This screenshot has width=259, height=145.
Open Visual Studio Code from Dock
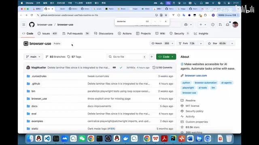[47, 139]
